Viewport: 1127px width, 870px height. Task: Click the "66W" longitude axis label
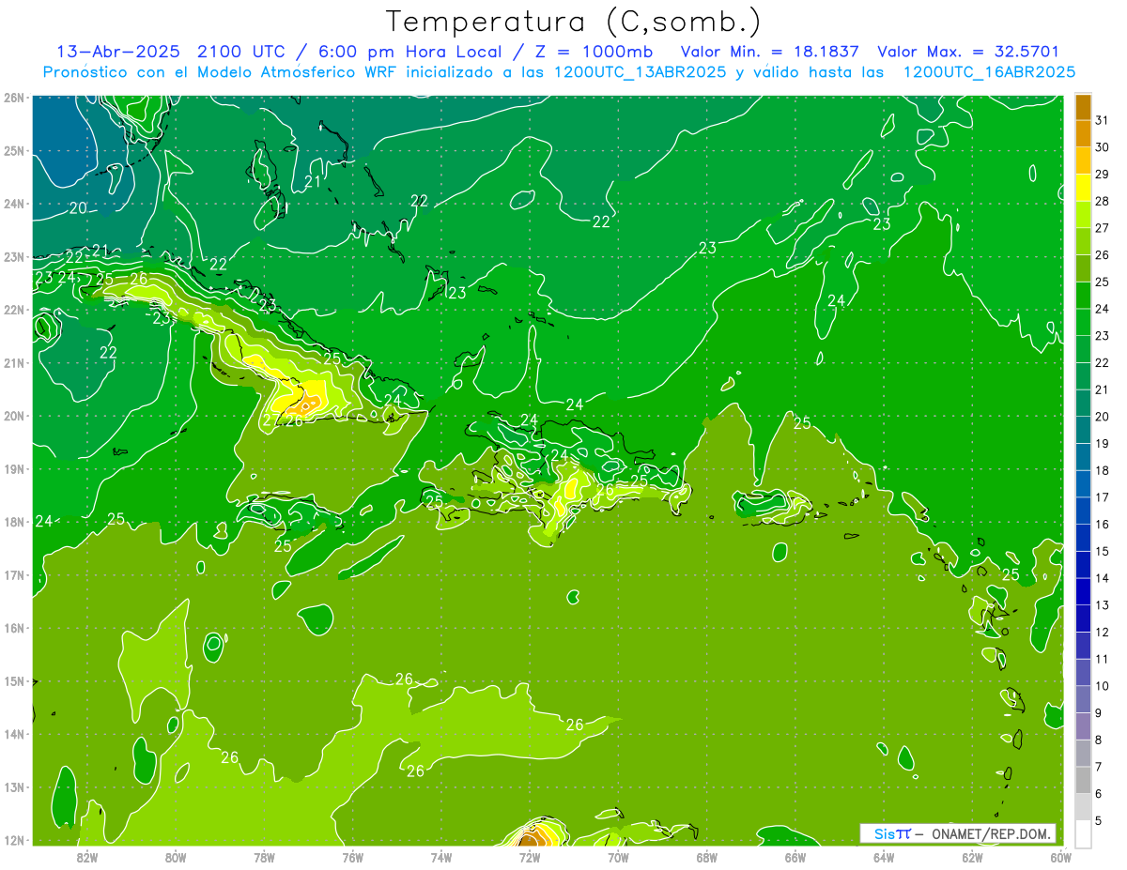(795, 857)
